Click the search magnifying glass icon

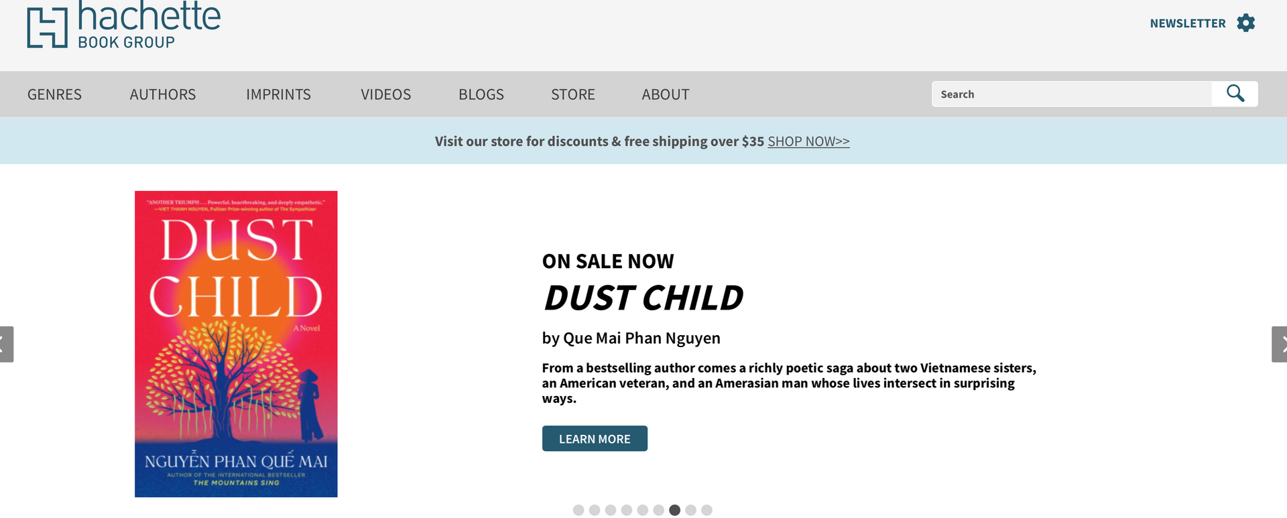point(1235,94)
